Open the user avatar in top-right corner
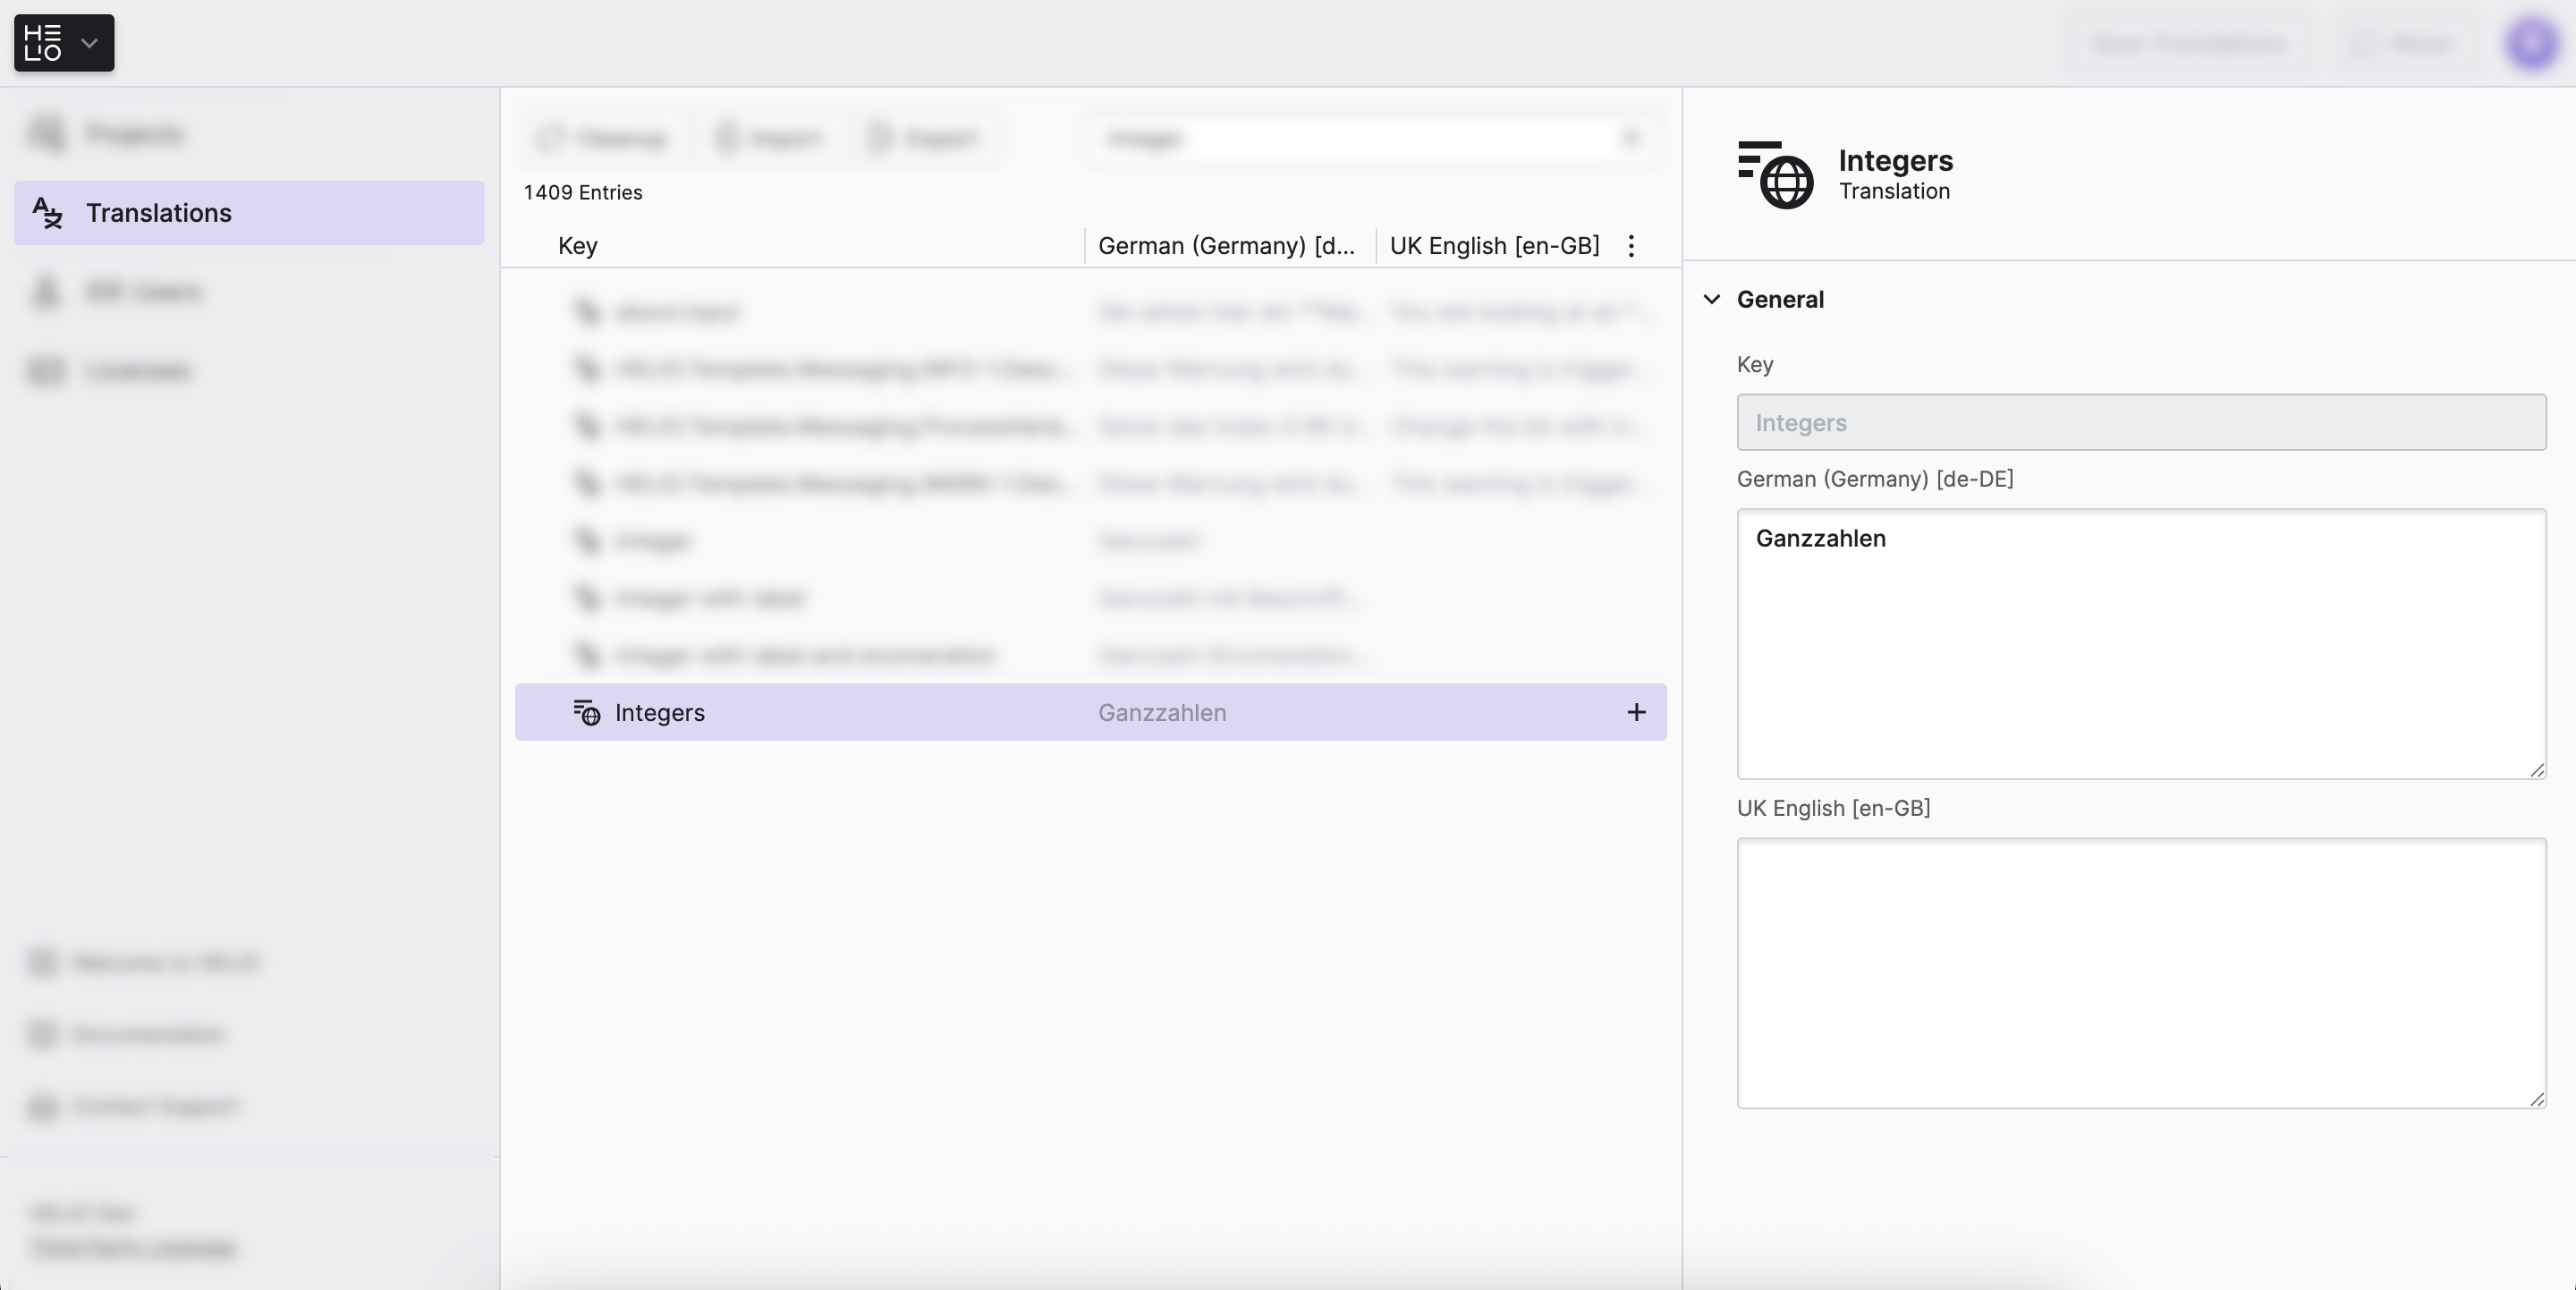 tap(2532, 43)
